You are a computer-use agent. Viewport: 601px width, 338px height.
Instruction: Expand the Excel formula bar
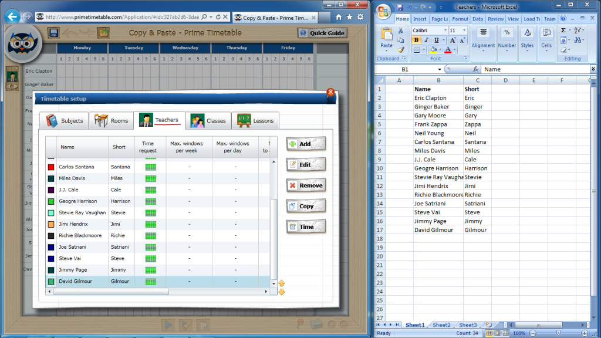tap(593, 69)
